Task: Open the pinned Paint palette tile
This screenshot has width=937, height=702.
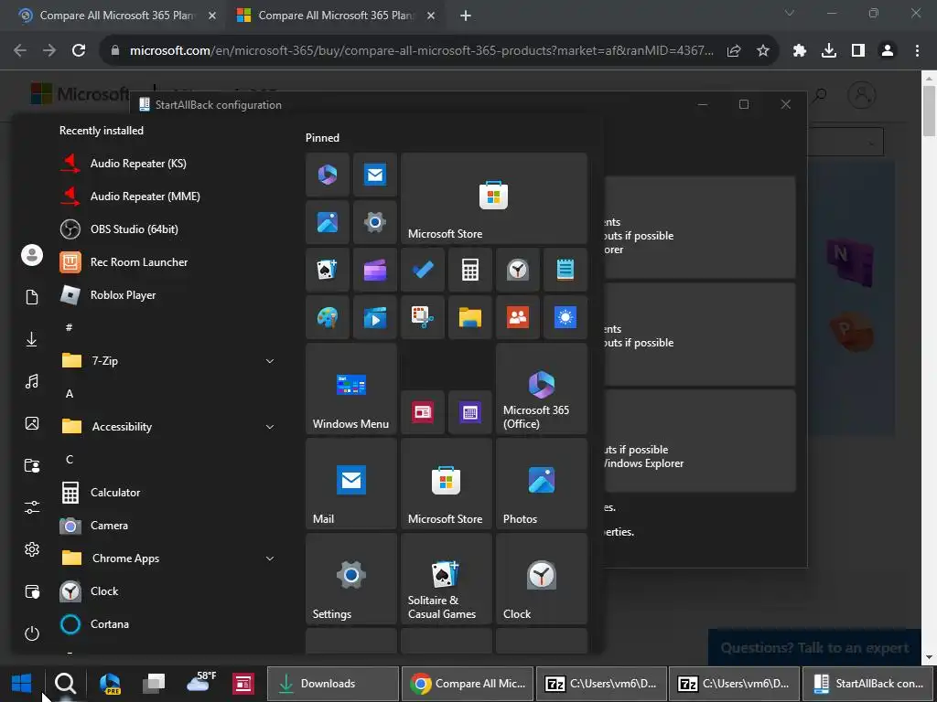Action: click(x=327, y=317)
